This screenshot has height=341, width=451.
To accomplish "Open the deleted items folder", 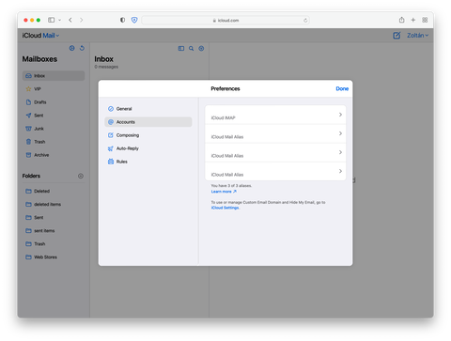I will point(54,204).
